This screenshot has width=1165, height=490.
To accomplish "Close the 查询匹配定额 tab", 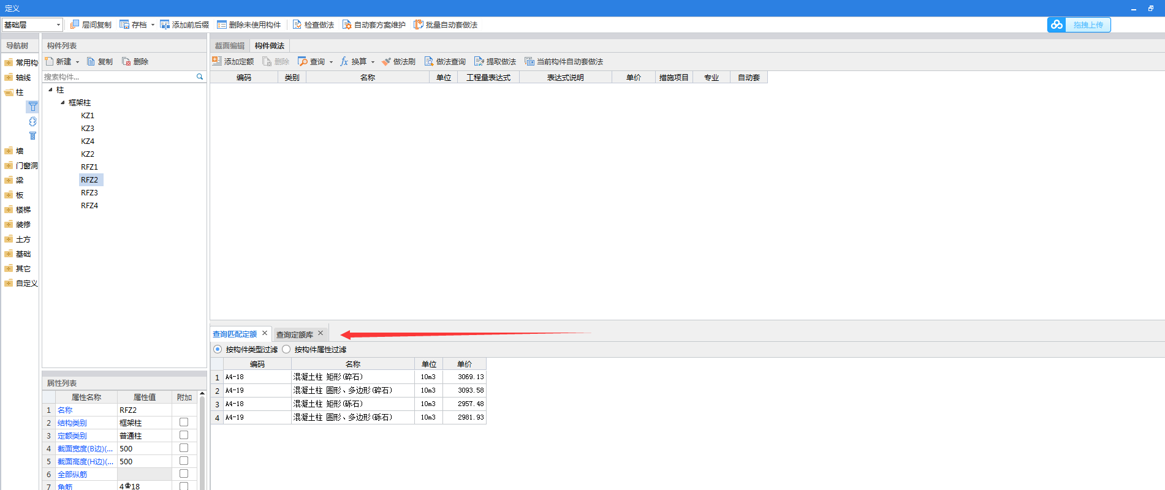I will [265, 333].
